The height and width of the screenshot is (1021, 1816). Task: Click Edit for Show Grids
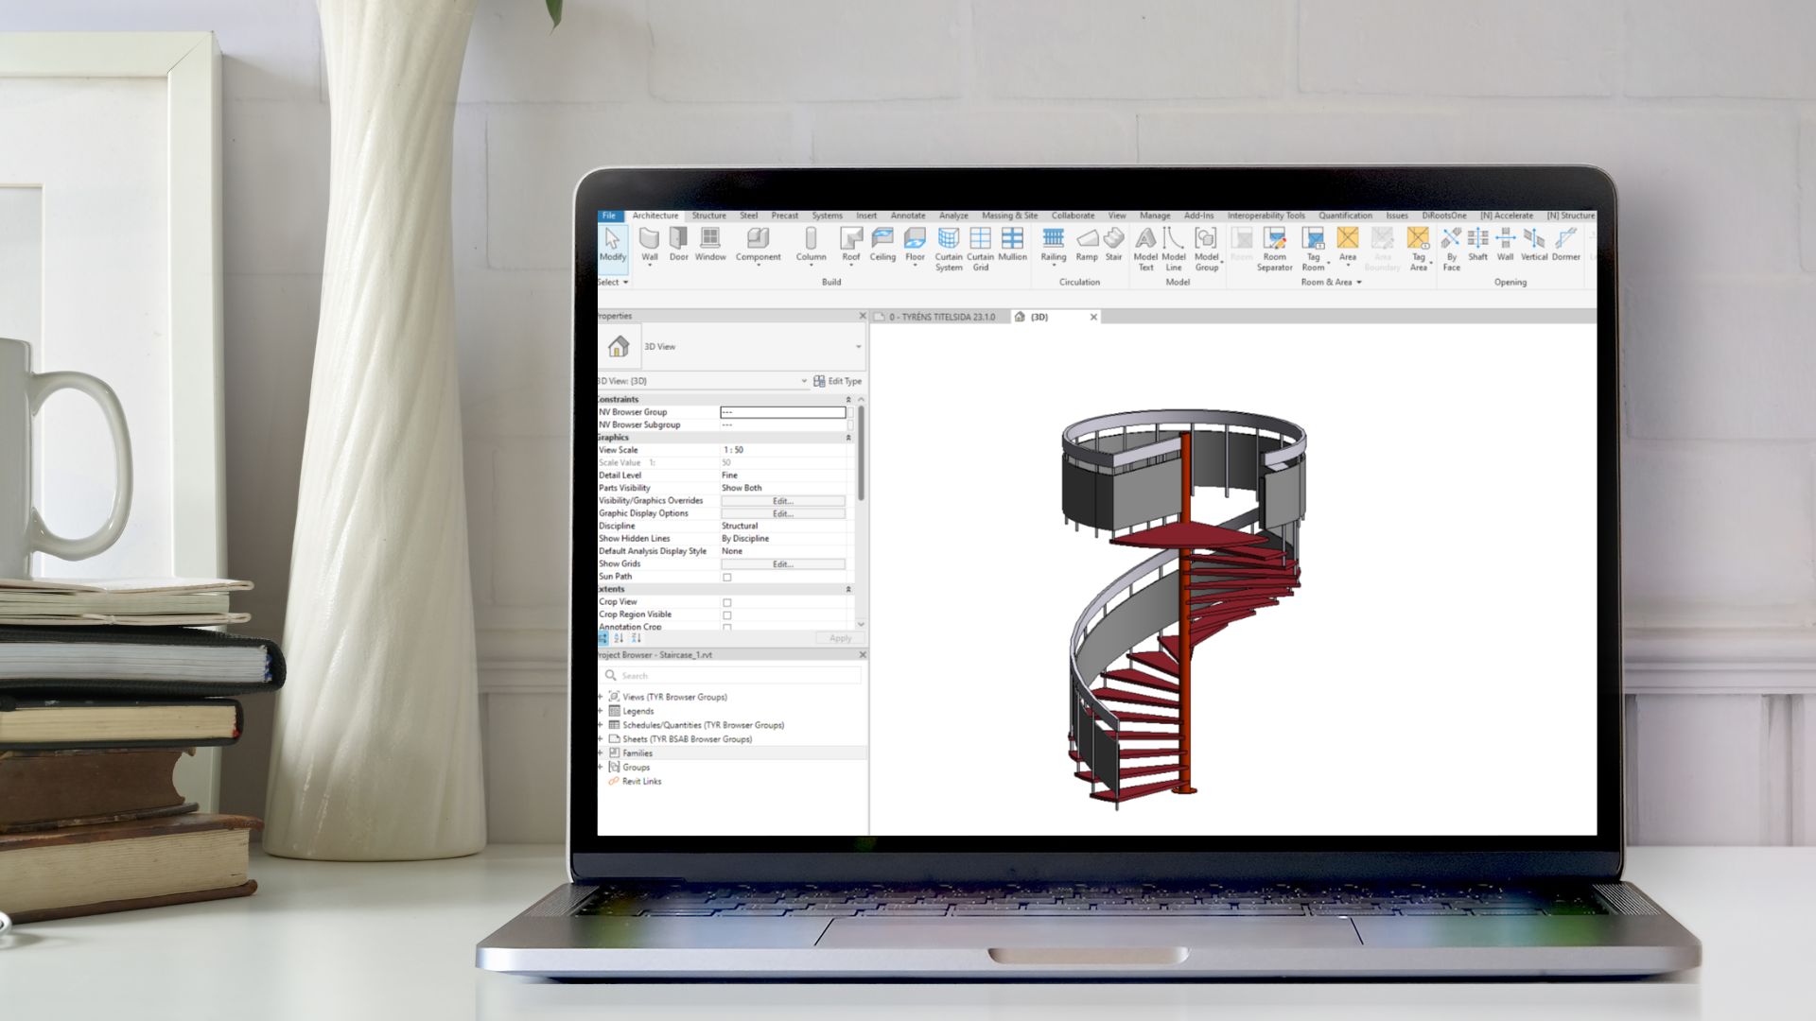coord(783,564)
